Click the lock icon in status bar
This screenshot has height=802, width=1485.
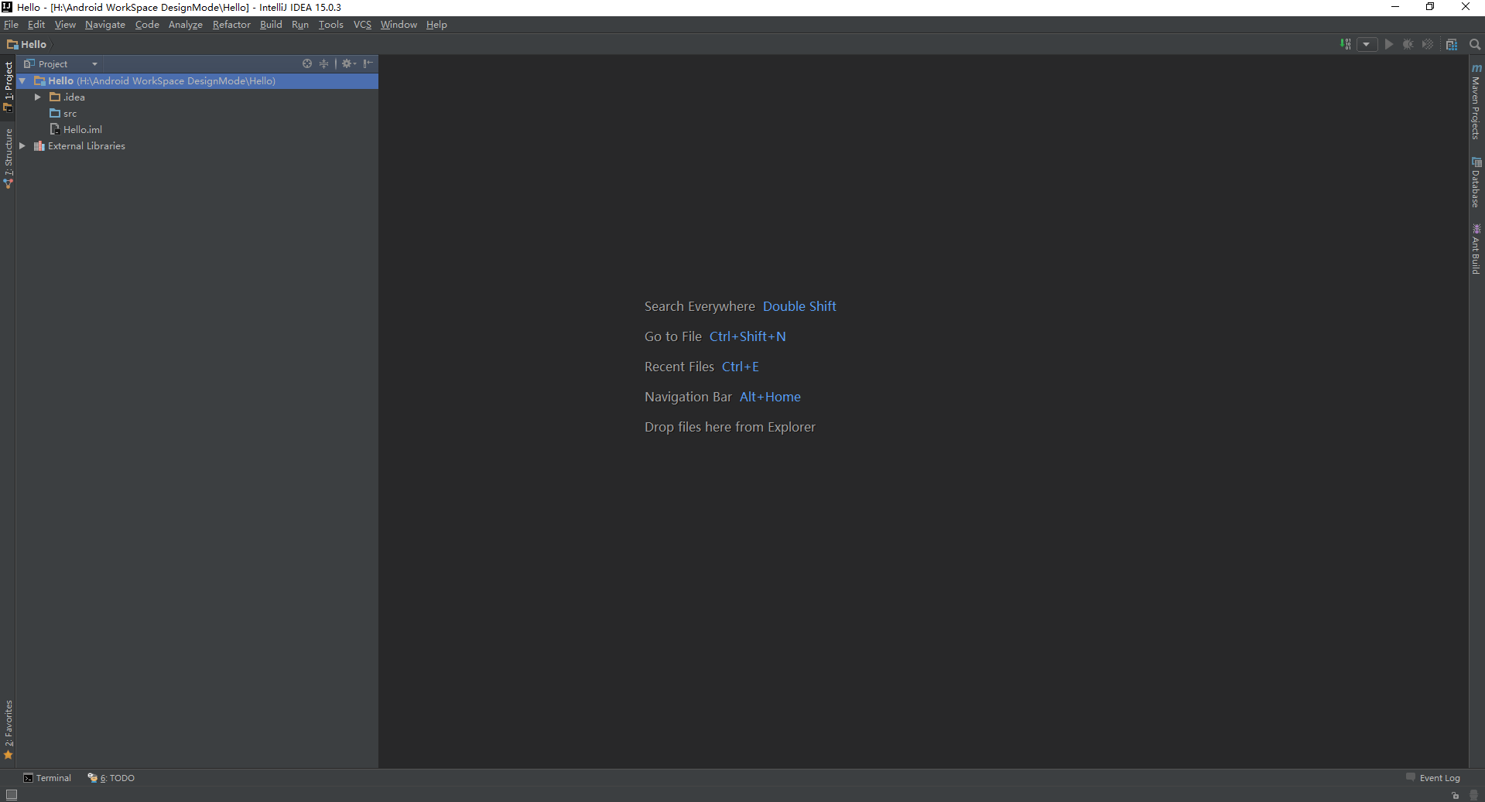point(1455,795)
